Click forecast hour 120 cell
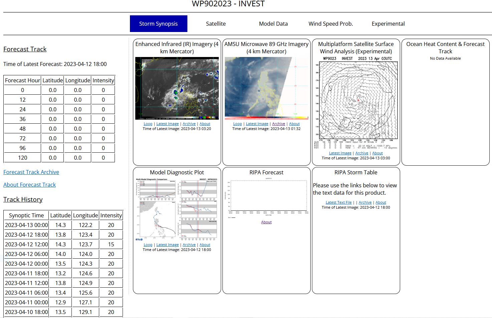The image size is (492, 318). 22,158
